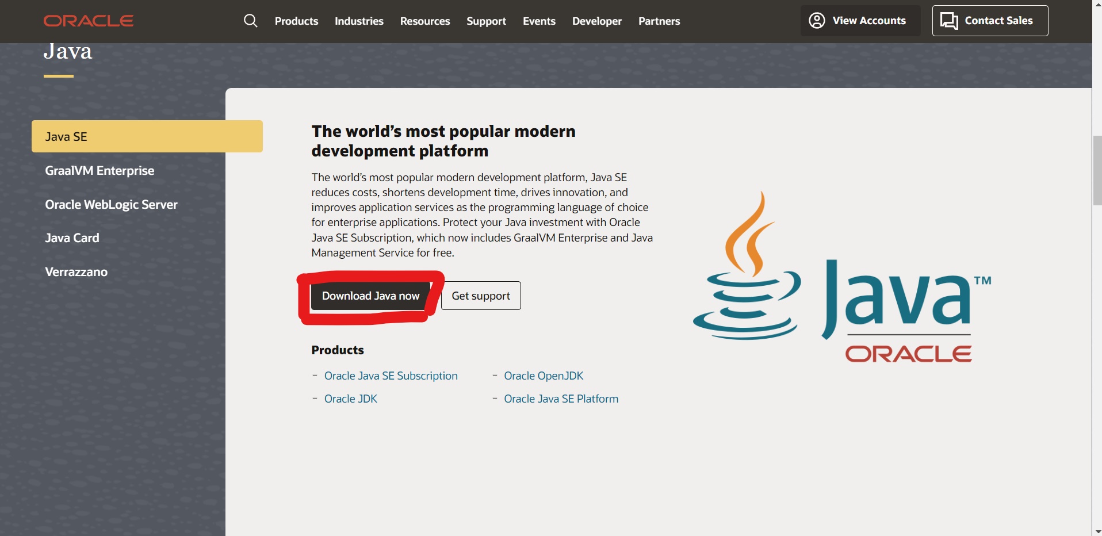The image size is (1102, 536).
Task: Select the Java SE sidebar tab
Action: (x=147, y=136)
